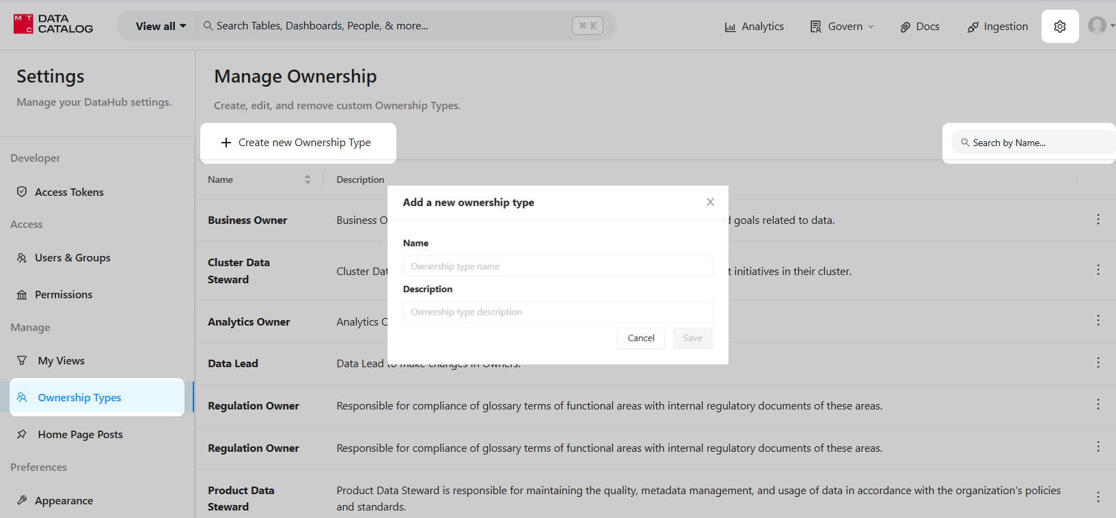
Task: Click the Save button in dialog
Action: click(692, 338)
